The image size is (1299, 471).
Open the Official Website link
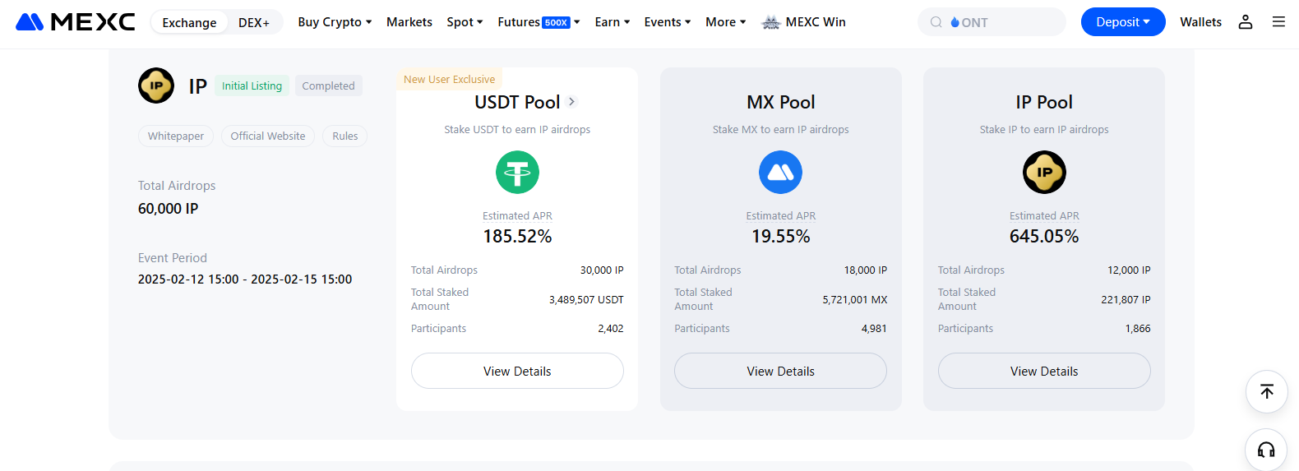268,136
